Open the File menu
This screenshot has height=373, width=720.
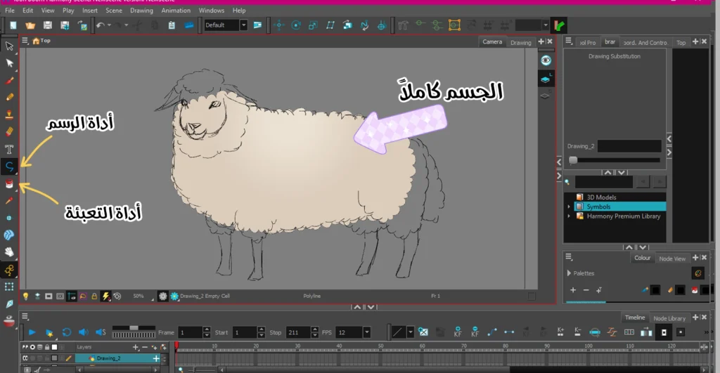[10, 10]
